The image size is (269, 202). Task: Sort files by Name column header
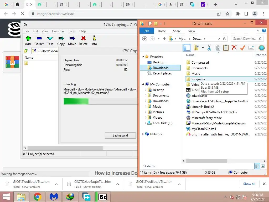coord(190,55)
